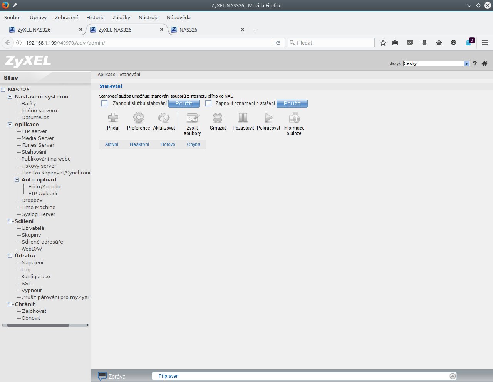Open download Preference gear icon
493x382 pixels.
[139, 118]
